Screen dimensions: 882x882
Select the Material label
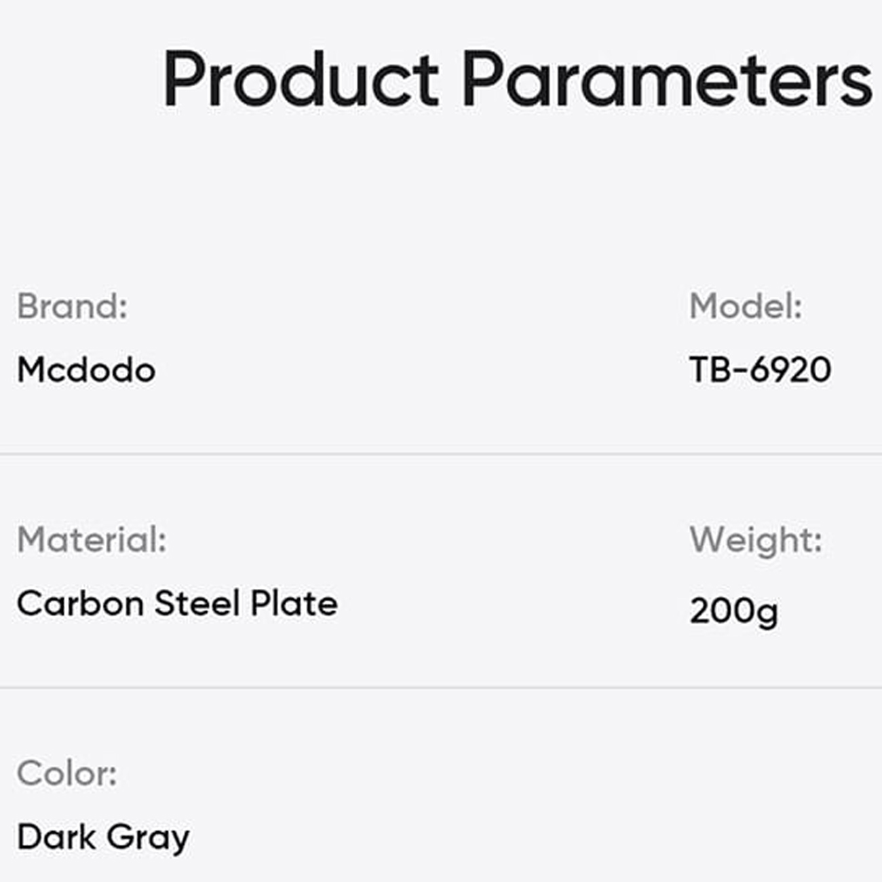pos(92,540)
